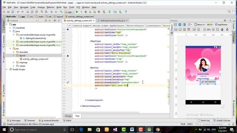
Task: Click the Paste icon in toolbar
Action: pos(36,12)
